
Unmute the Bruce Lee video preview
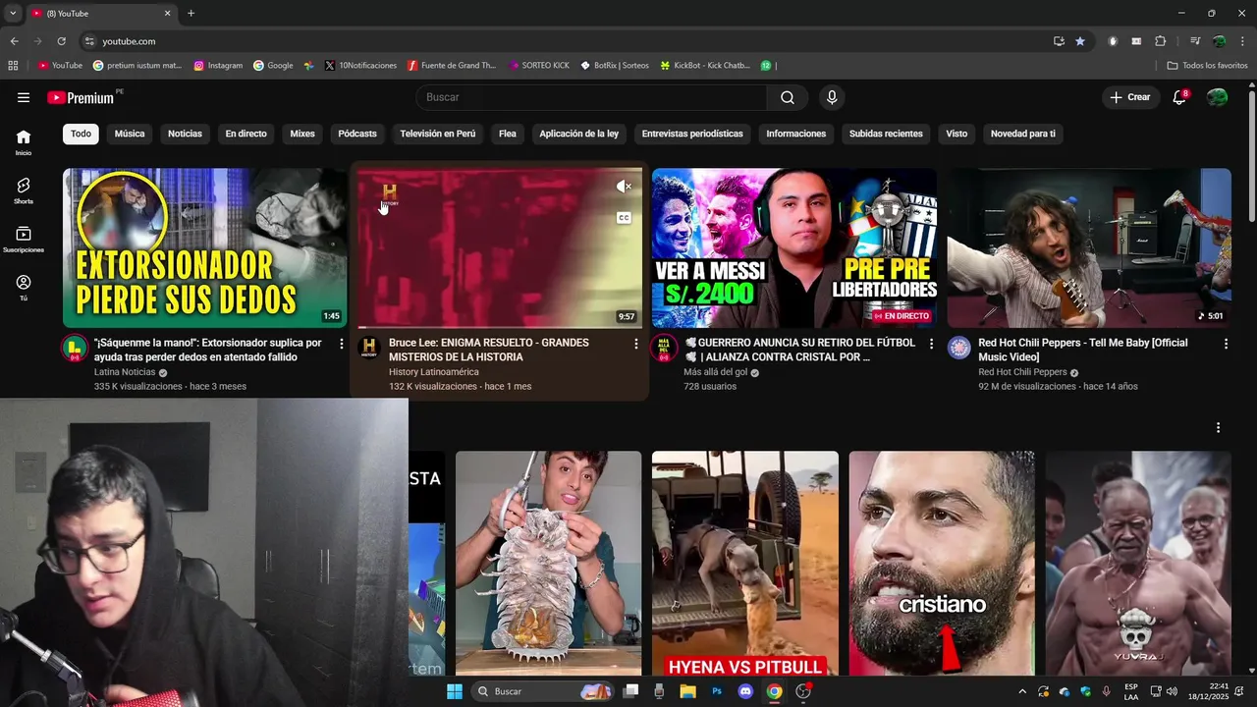click(x=624, y=186)
